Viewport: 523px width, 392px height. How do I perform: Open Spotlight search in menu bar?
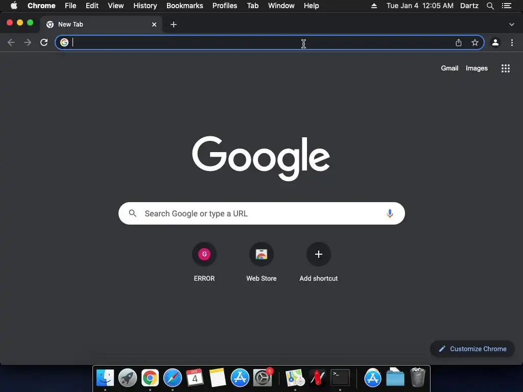(490, 6)
